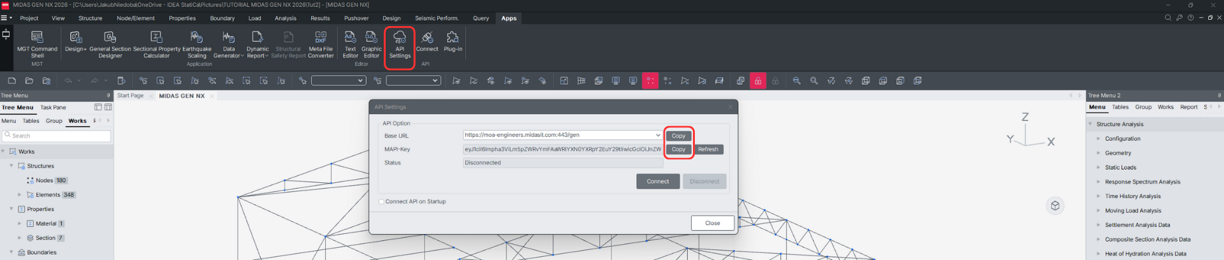Screen dimensions: 1224x260
Task: Close the MIDAS GEN NX document tab
Action: point(212,96)
